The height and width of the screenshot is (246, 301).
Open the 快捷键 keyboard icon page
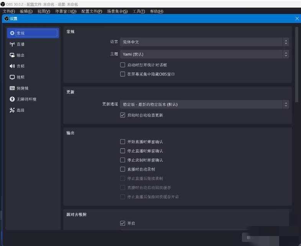pyautogui.click(x=12, y=88)
